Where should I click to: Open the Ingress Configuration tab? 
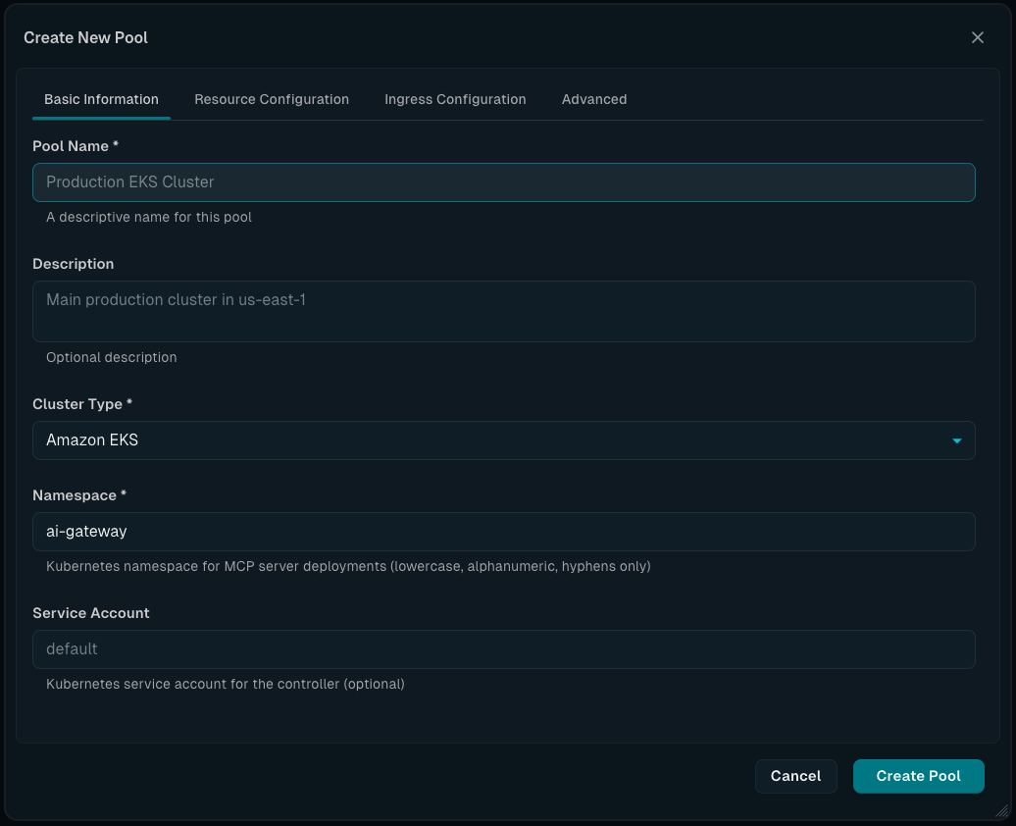[x=455, y=99]
